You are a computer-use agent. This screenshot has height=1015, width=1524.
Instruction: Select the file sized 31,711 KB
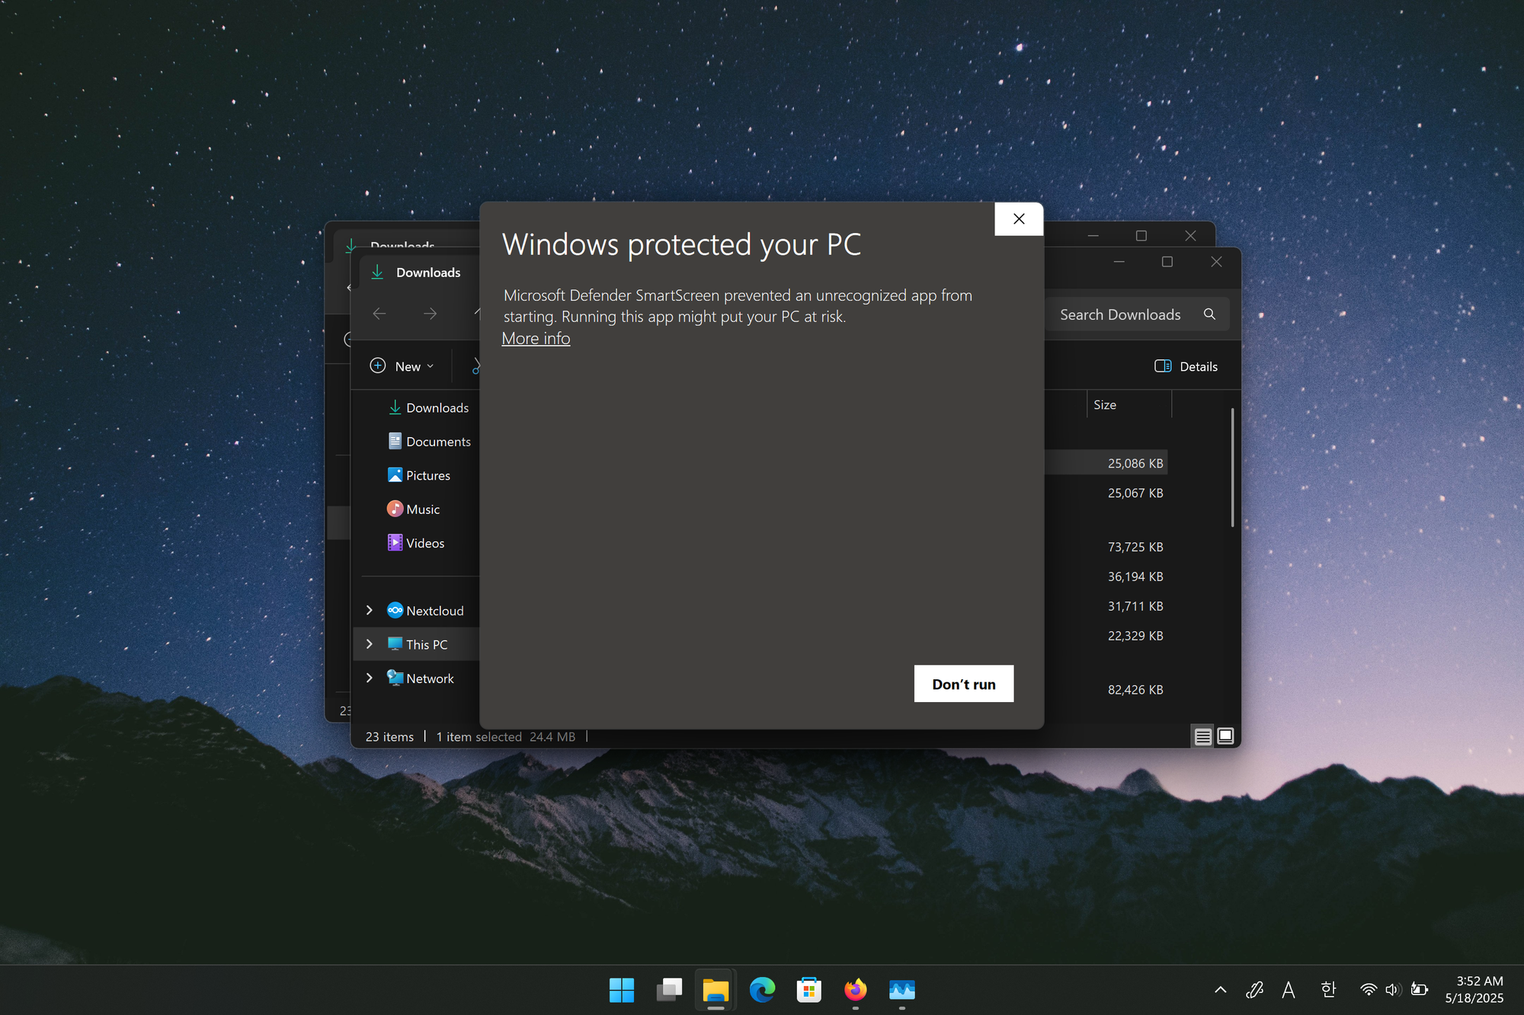tap(1135, 606)
